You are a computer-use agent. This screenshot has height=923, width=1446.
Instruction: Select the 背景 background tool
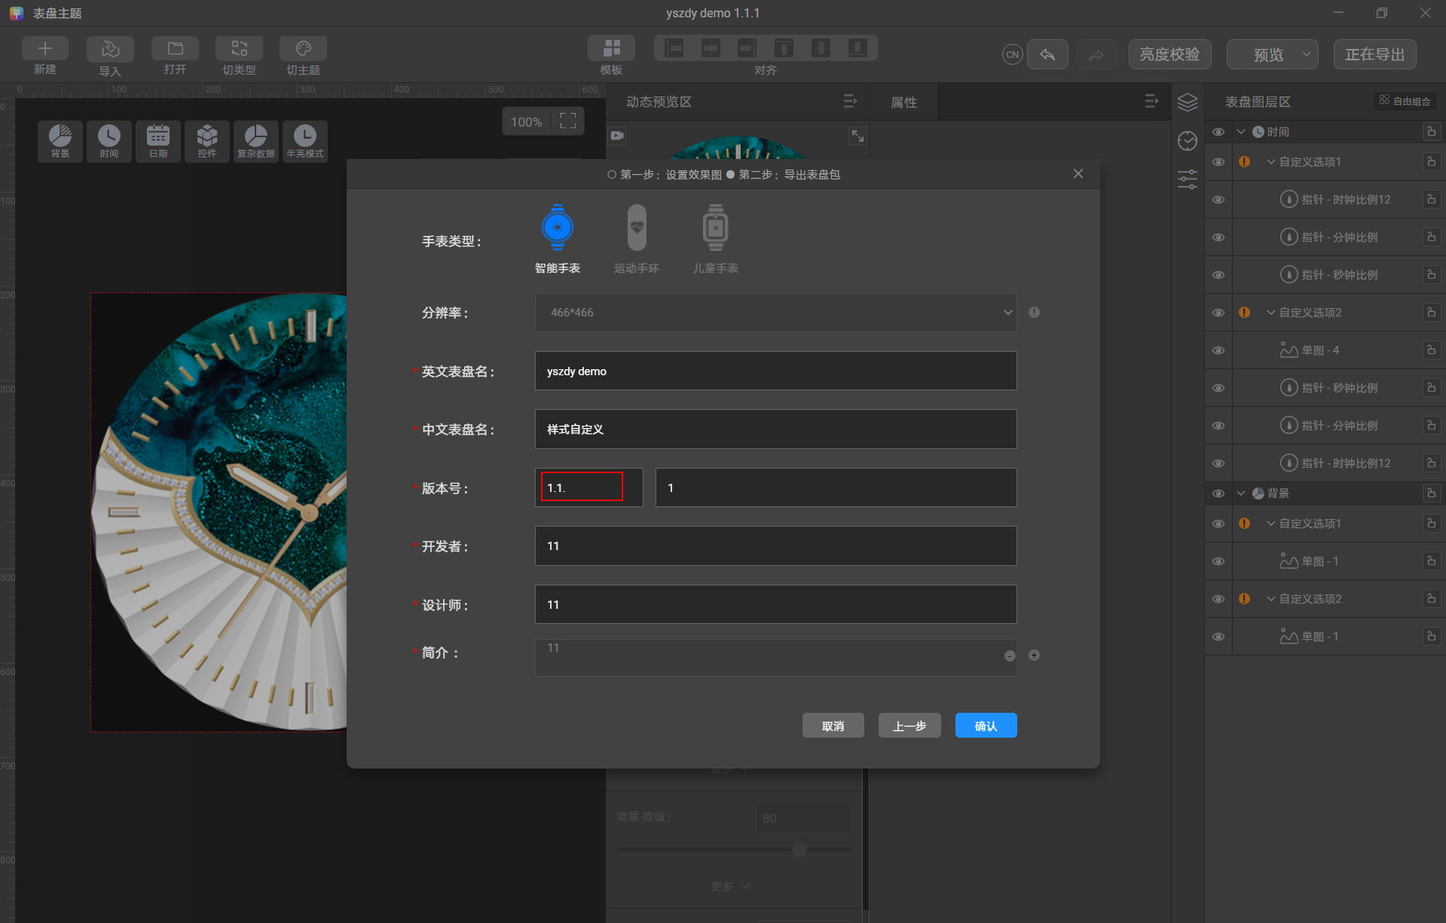click(x=60, y=140)
